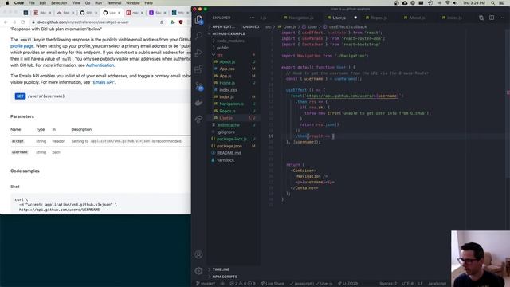Open the Accounts menu in activity bar
Screen dimensions: 510x287
pyautogui.click(x=198, y=254)
